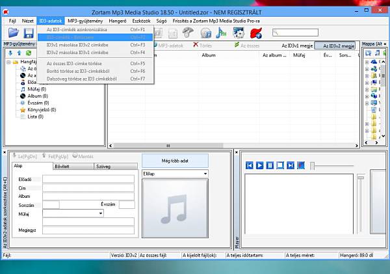Close the ID3v2 tag editor panel
Screen dimensions: 390x274
pos(5,152)
